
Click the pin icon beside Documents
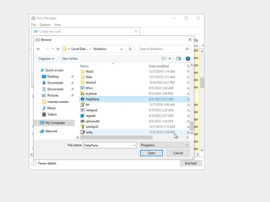click(73, 89)
